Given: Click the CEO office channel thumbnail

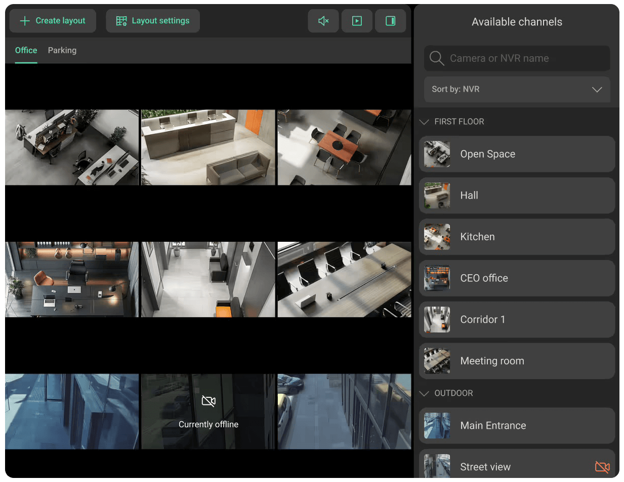Looking at the screenshot, I should pos(437,278).
